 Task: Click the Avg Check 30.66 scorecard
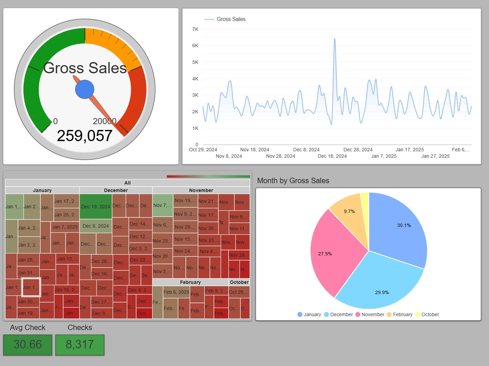(x=28, y=345)
